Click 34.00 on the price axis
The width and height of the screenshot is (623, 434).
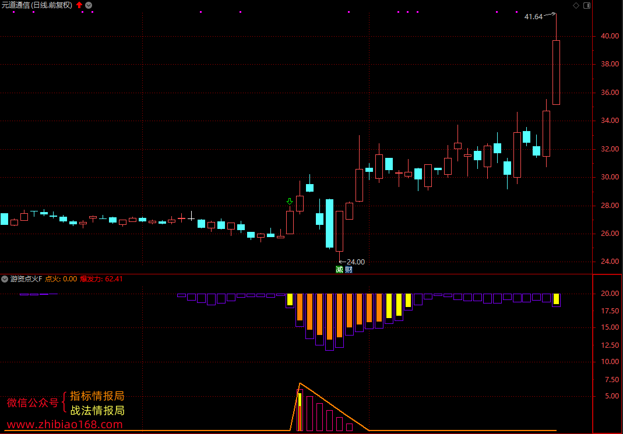coord(610,121)
